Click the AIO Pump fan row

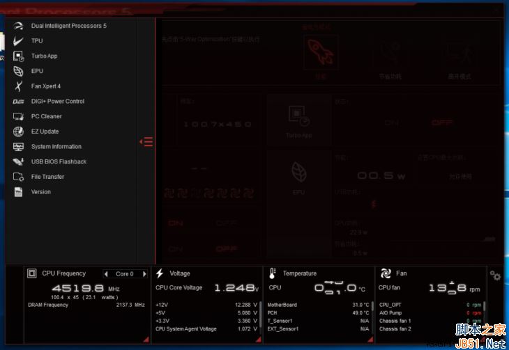point(430,313)
